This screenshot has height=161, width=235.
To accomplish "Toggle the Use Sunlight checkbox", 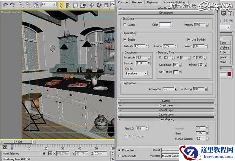I will (189, 39).
